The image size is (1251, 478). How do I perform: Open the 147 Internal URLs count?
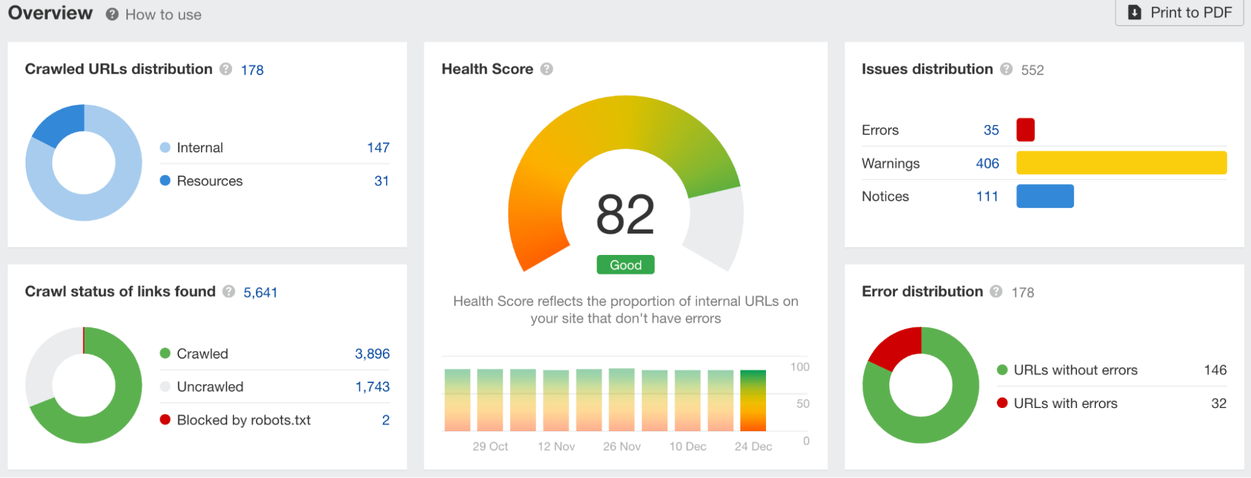tap(378, 147)
